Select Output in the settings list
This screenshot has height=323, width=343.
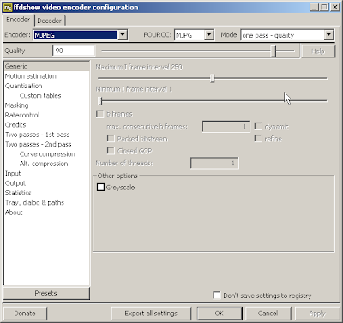46,183
